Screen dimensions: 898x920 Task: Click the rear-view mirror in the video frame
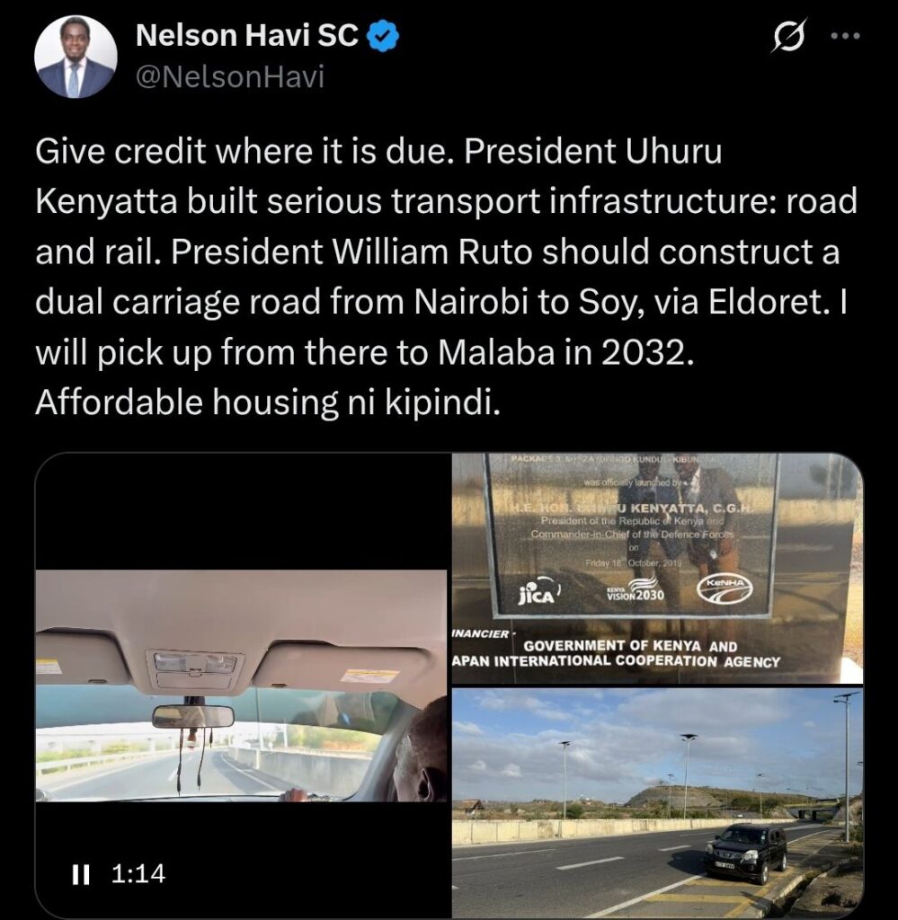coord(193,717)
